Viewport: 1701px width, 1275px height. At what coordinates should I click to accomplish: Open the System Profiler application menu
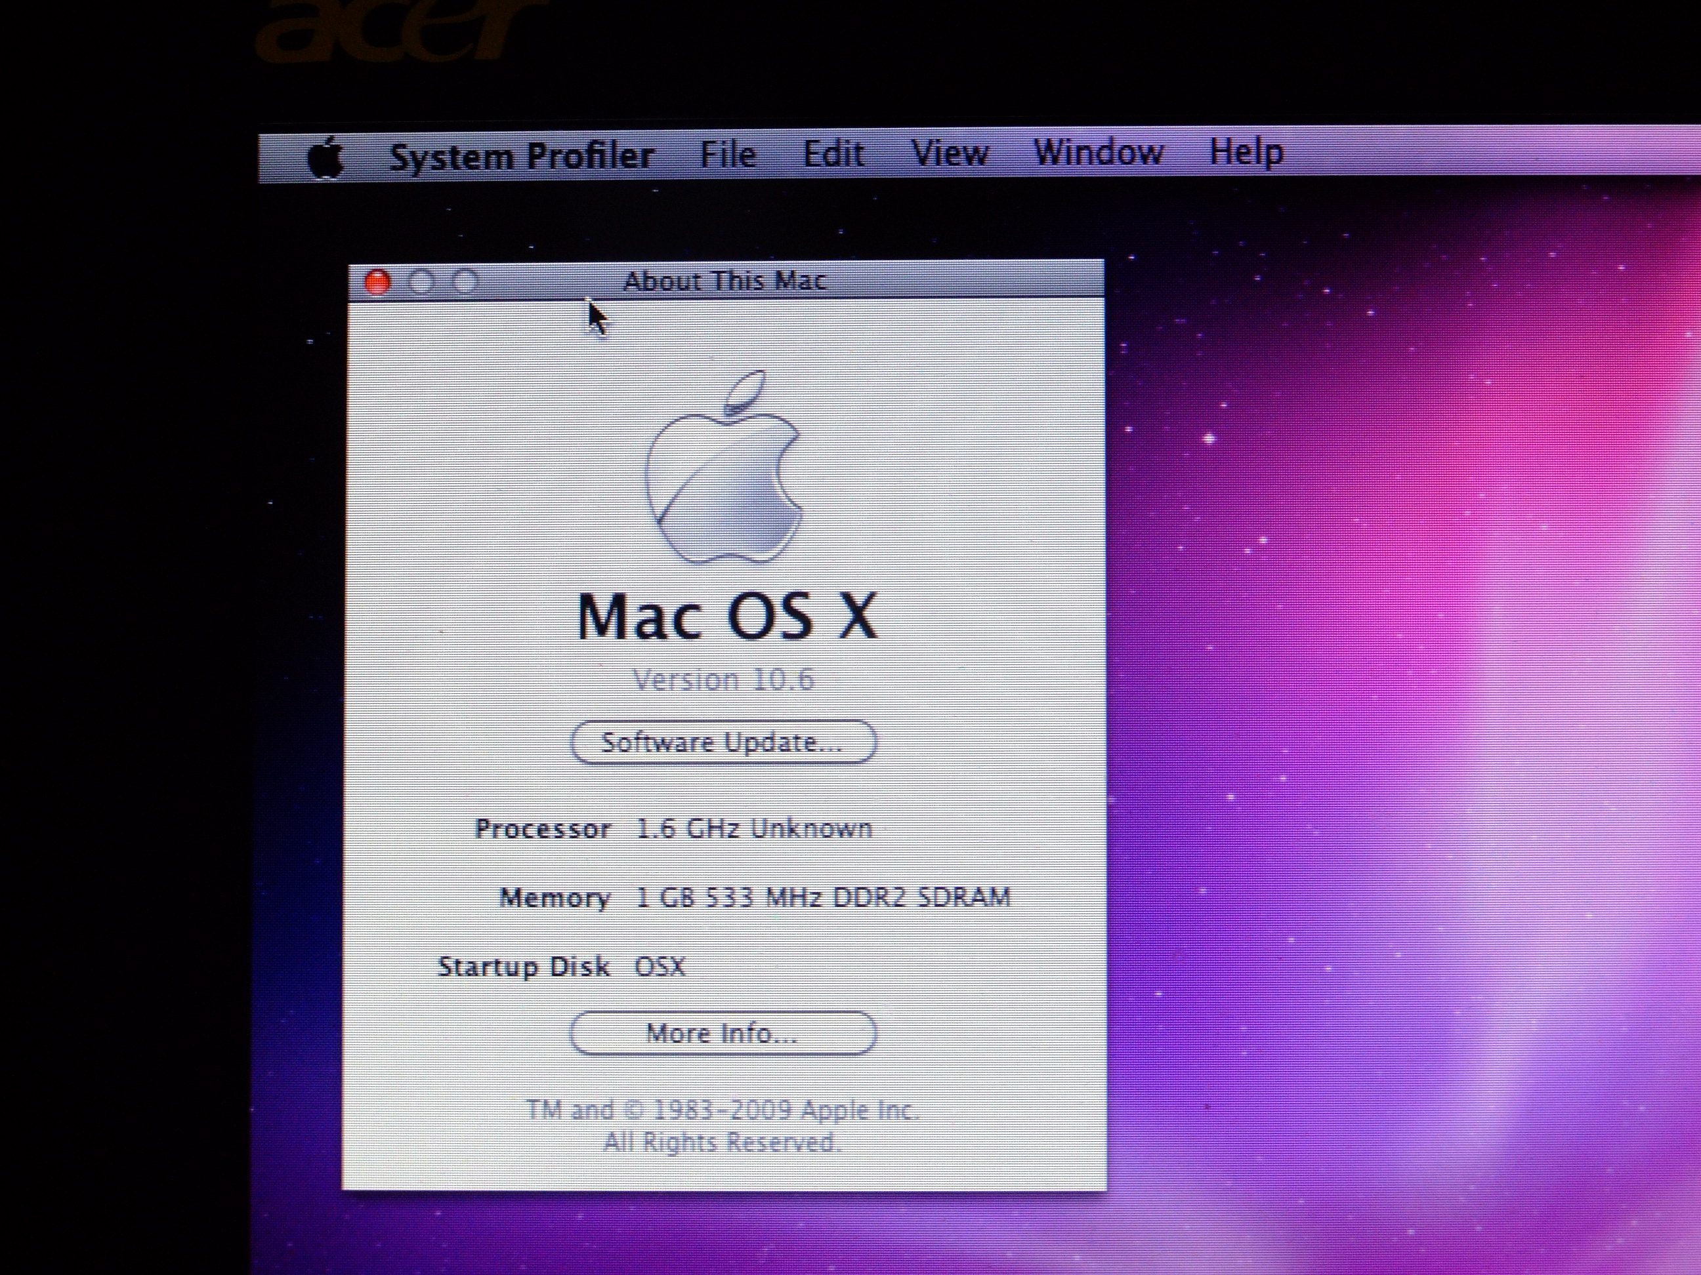click(521, 156)
